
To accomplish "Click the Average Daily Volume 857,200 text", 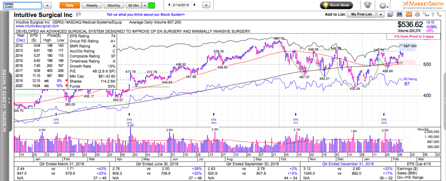I will point(155,22).
